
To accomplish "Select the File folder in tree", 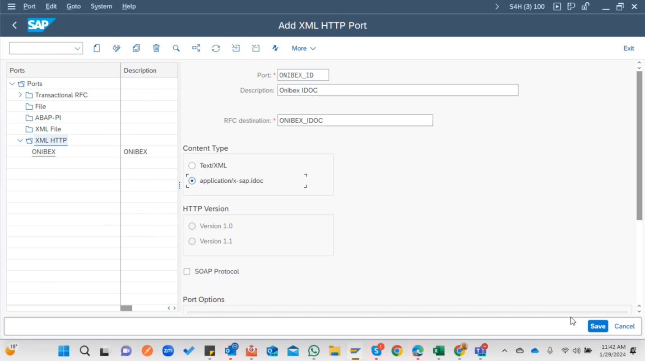I will [41, 106].
